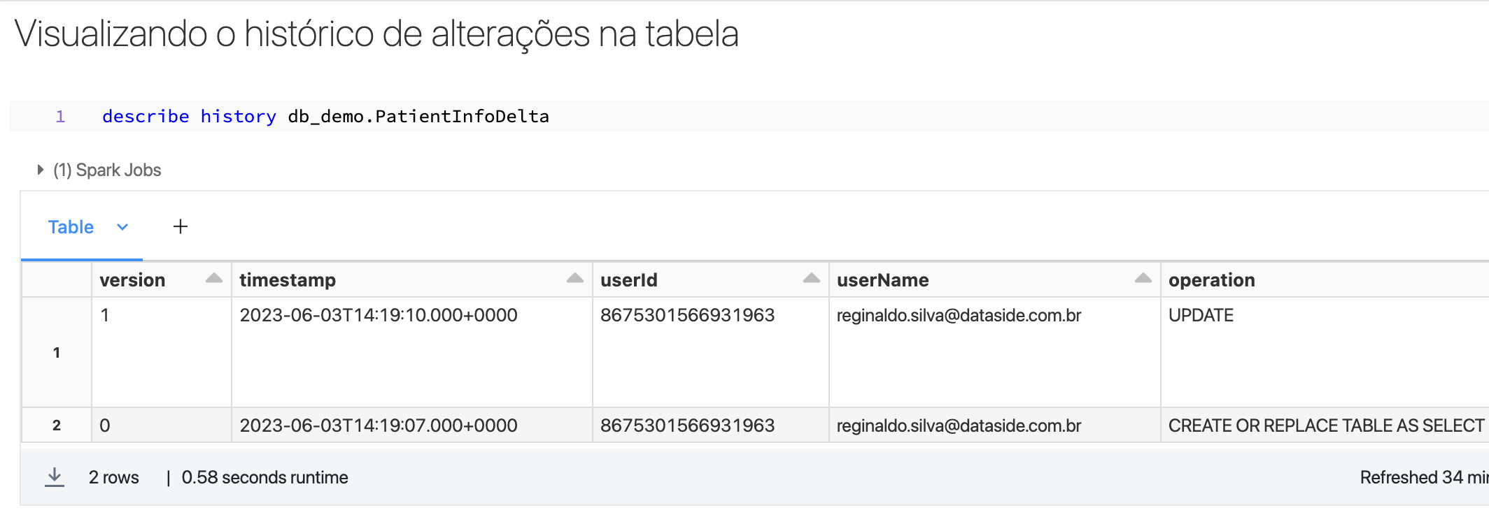
Task: Sort by the version column arrow
Action: point(214,279)
